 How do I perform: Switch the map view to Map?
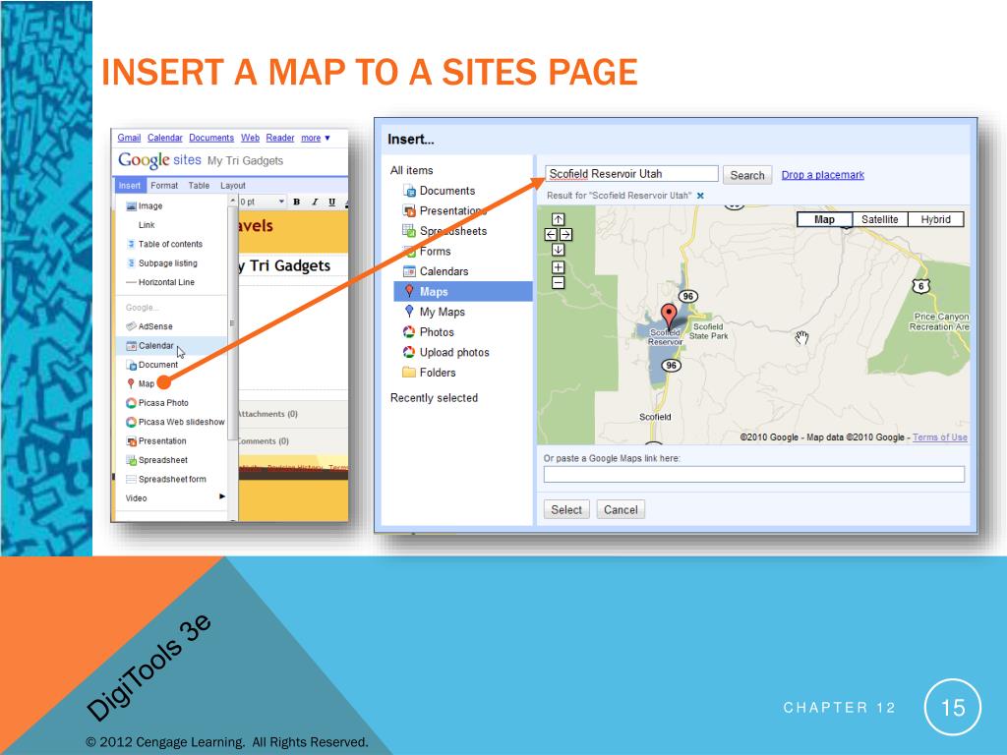tap(825, 219)
